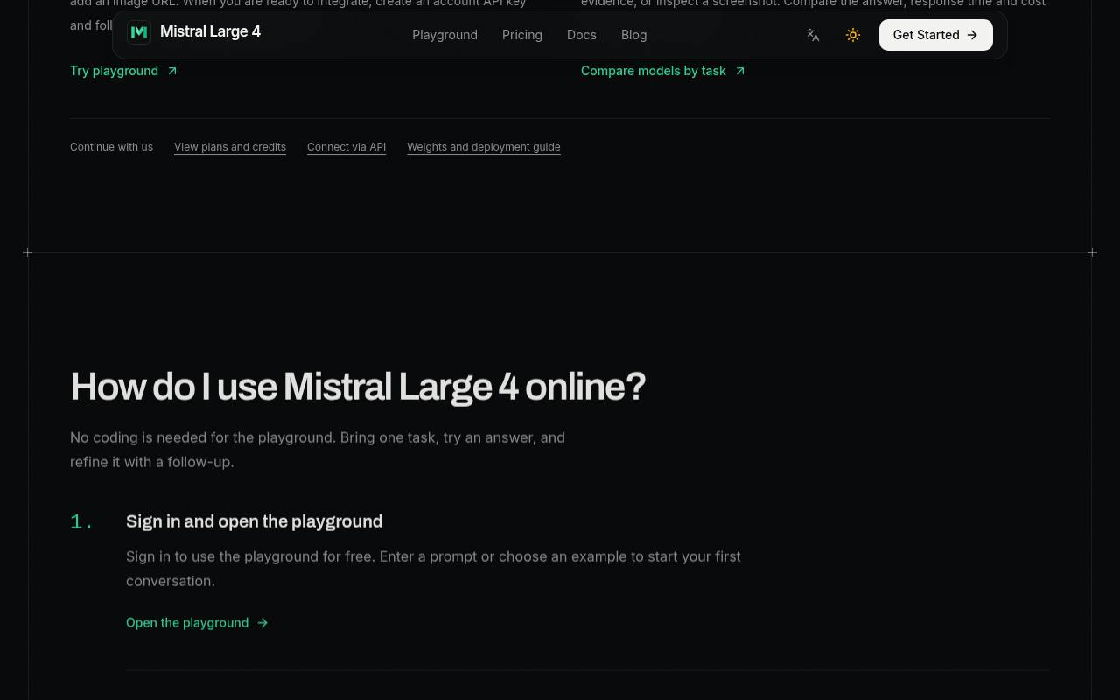The height and width of the screenshot is (700, 1120).
Task: Open the Blog nav item
Action: point(634,35)
